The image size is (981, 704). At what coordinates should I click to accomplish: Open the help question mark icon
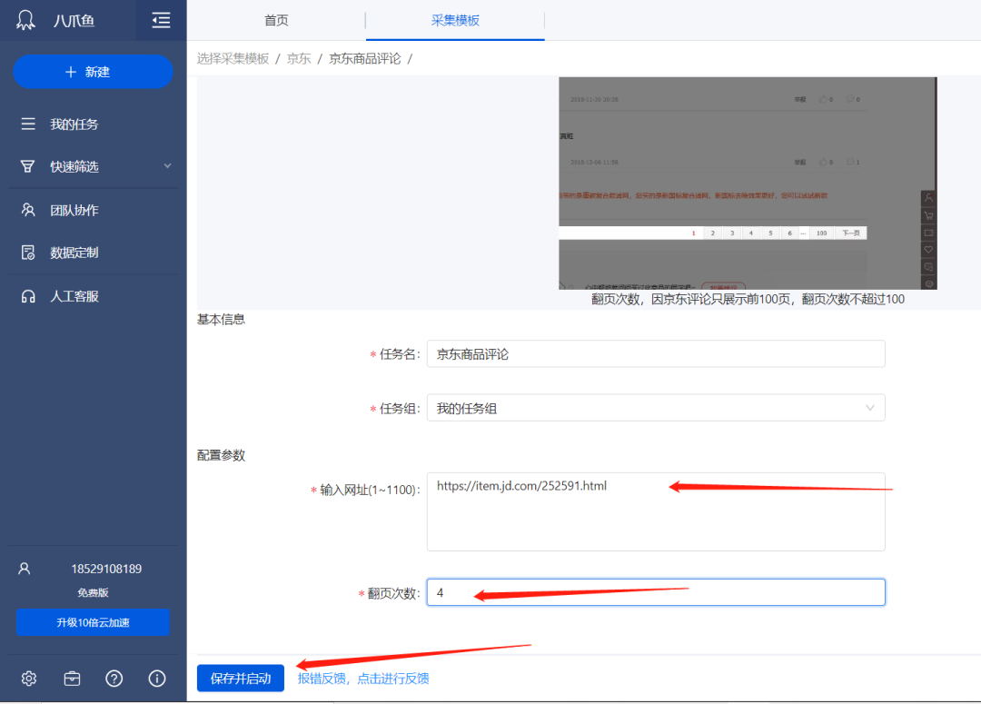(114, 679)
